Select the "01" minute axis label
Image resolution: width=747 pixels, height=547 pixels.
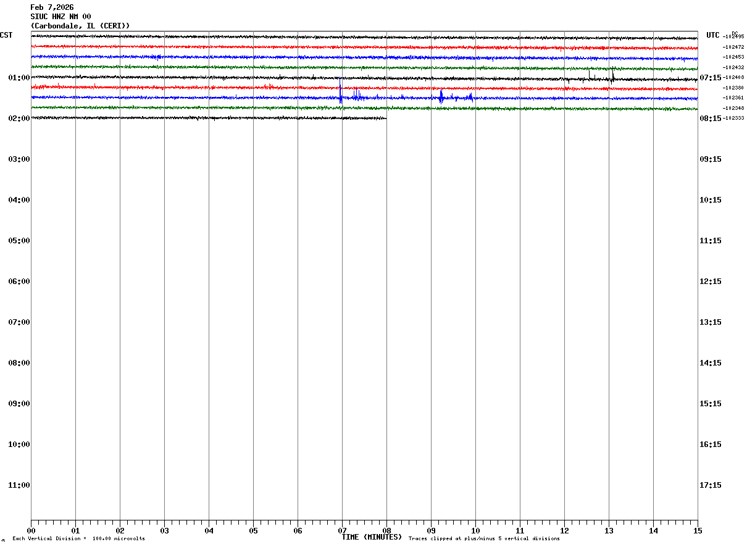75,530
